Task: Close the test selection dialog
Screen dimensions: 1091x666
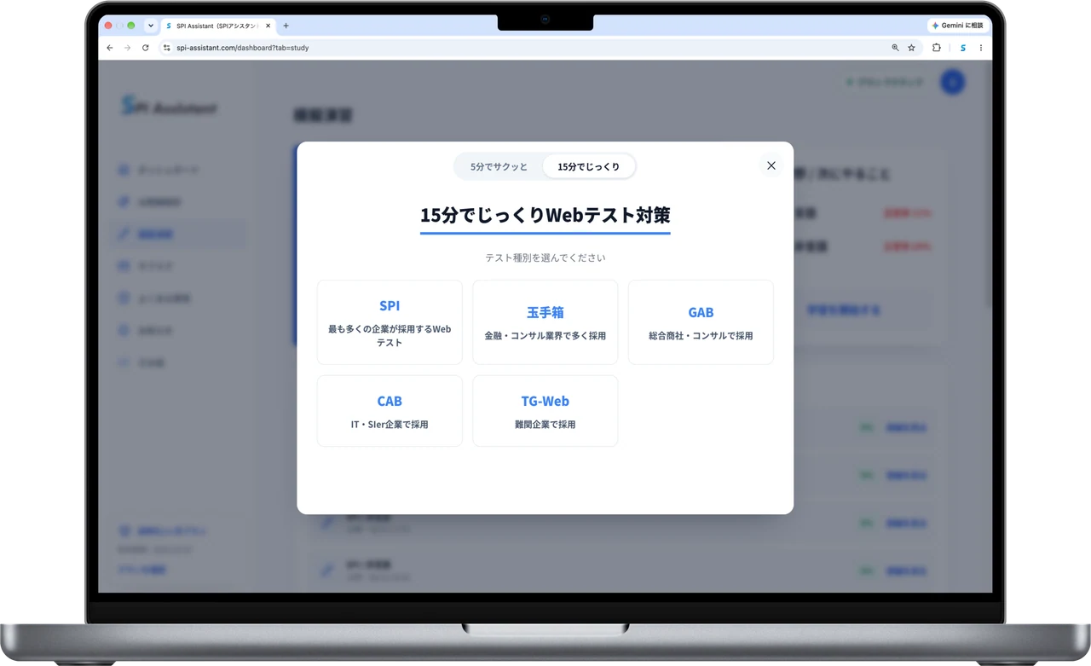Action: tap(771, 165)
